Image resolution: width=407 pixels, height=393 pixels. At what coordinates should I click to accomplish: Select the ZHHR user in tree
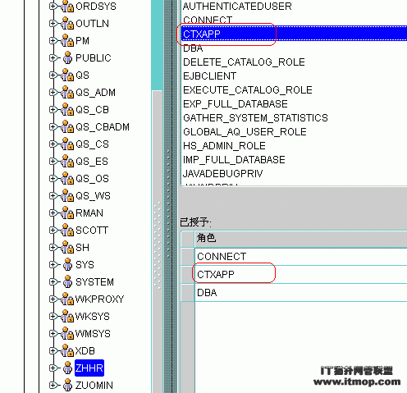[89, 368]
